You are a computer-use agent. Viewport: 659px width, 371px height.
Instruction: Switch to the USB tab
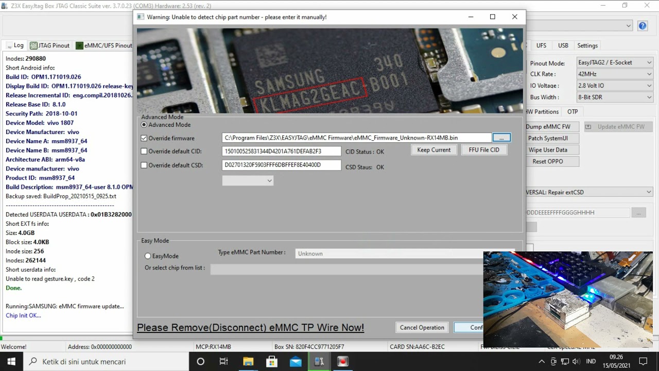[x=563, y=45]
